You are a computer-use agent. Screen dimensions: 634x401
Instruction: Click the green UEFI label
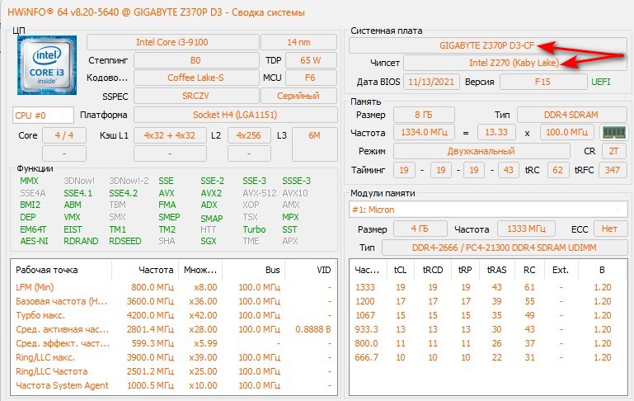click(601, 82)
